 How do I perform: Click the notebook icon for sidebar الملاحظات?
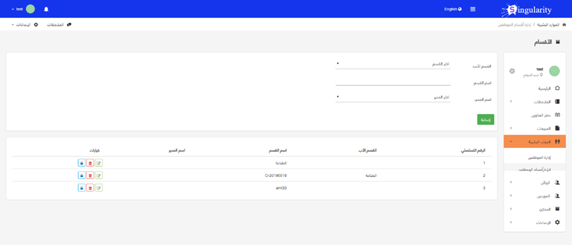point(557,102)
